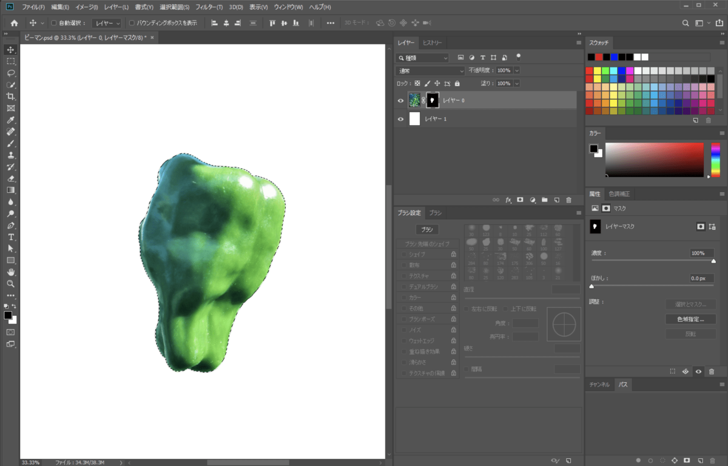Open the 通常 blend mode dropdown
Image resolution: width=728 pixels, height=466 pixels.
(x=430, y=71)
